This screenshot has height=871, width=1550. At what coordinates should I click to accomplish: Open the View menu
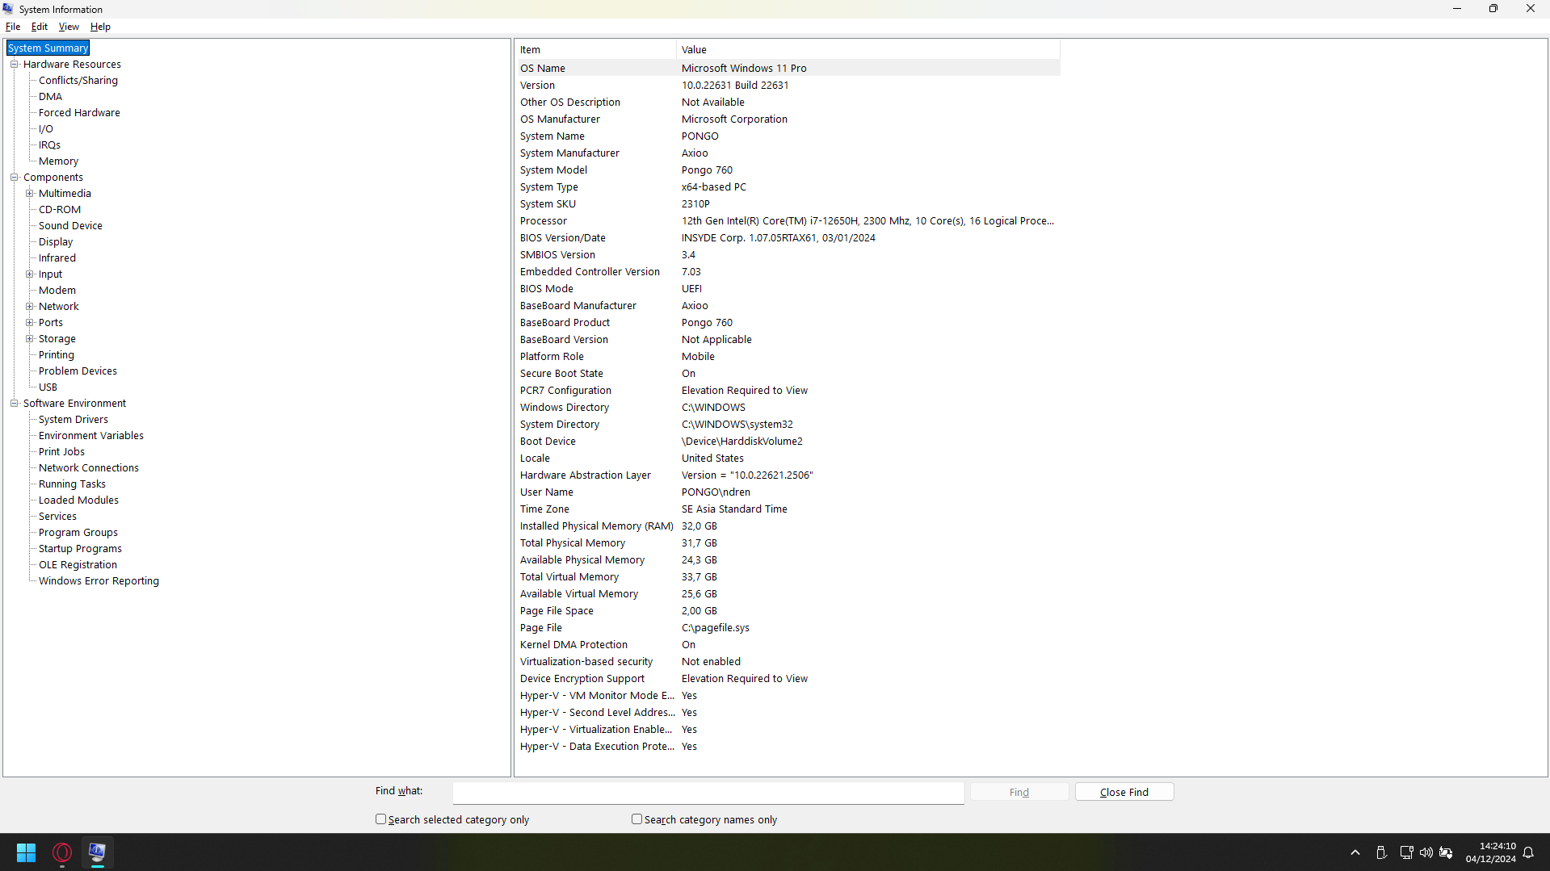69,27
